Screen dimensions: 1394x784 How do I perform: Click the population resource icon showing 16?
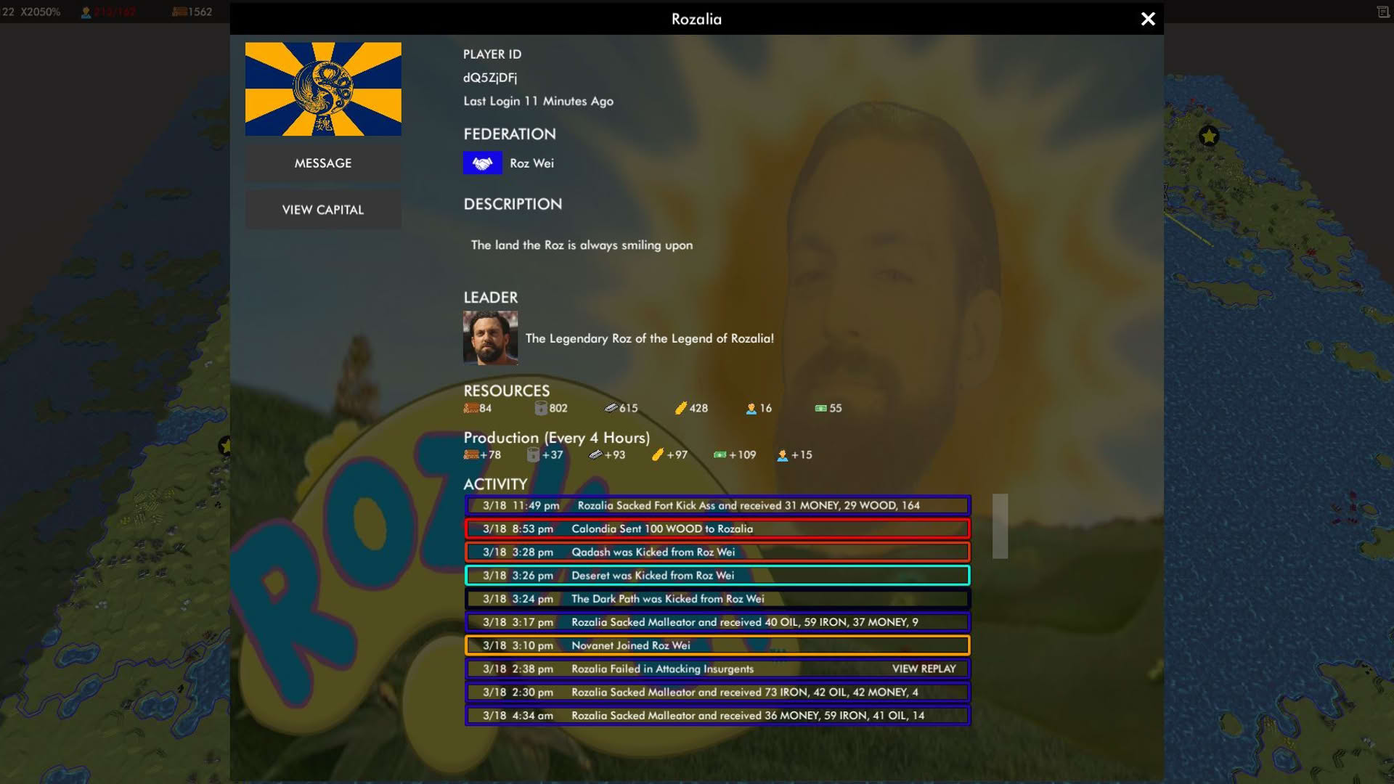[x=751, y=409]
